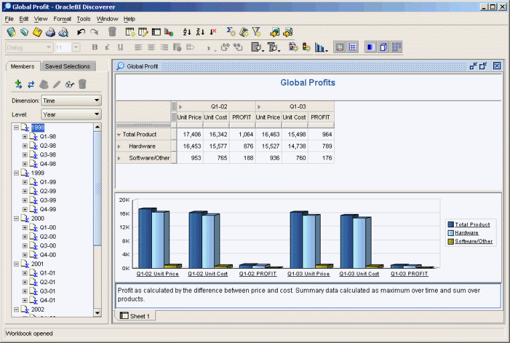Image resolution: width=510 pixels, height=343 pixels.
Task: Click the Hardware legend link
Action: [466, 233]
